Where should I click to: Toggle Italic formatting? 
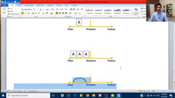pyautogui.click(x=25, y=13)
